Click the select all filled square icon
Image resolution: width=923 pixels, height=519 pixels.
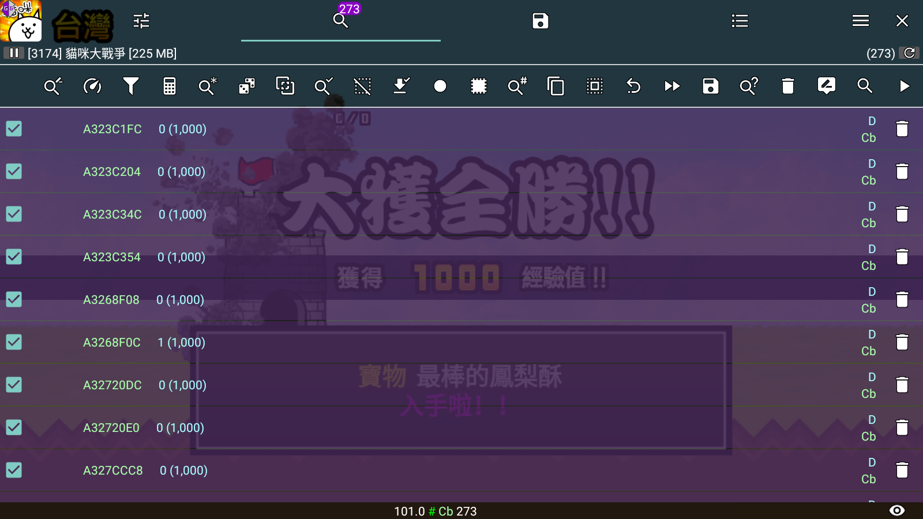pos(479,86)
